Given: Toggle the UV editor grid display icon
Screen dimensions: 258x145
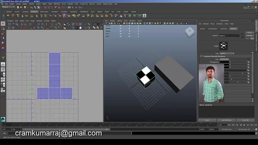Looking at the screenshot, I should [73, 24].
